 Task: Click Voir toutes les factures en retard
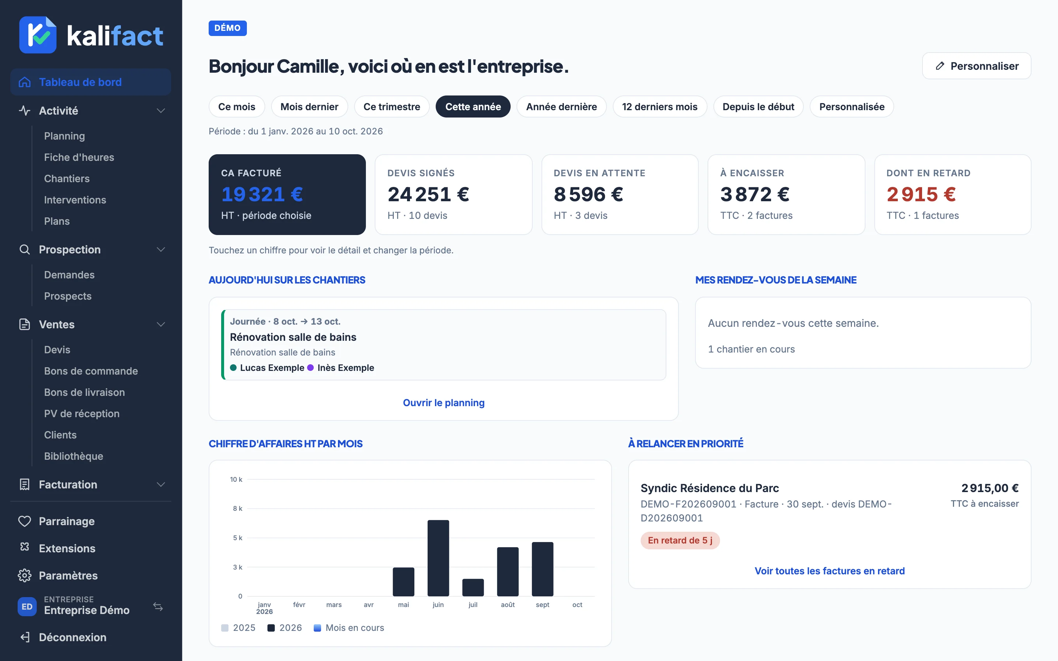pyautogui.click(x=830, y=571)
